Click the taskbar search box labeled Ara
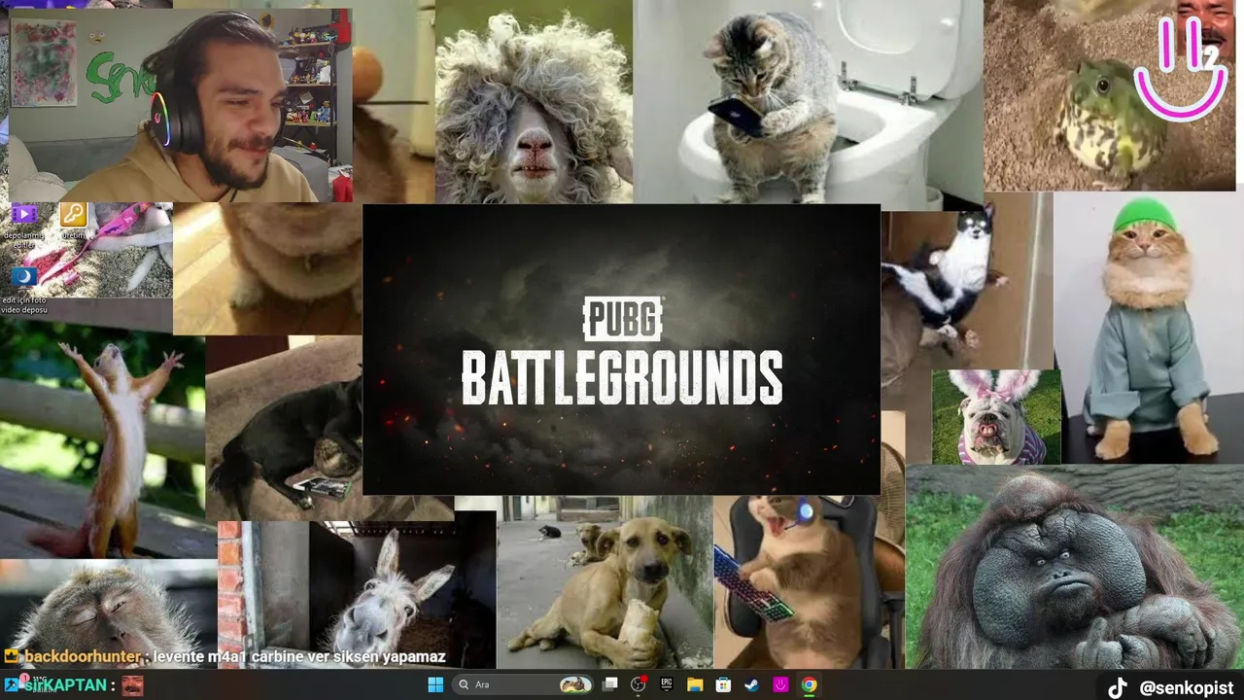The height and width of the screenshot is (700, 1244). click(523, 684)
